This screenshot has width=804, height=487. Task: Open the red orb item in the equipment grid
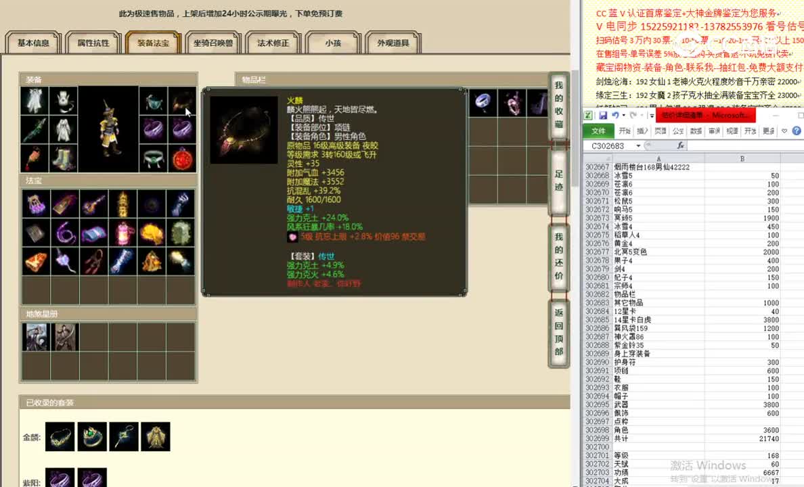point(182,159)
